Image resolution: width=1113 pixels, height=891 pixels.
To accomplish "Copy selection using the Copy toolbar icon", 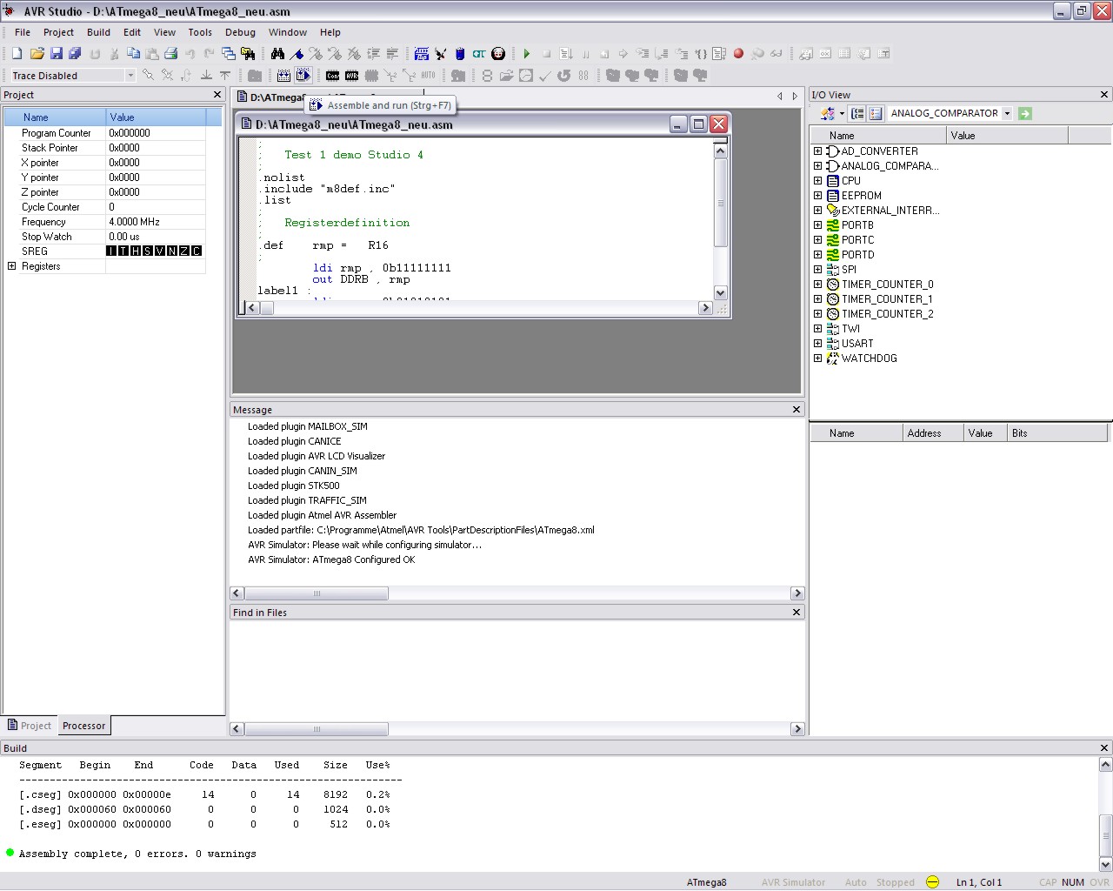I will pyautogui.click(x=133, y=54).
